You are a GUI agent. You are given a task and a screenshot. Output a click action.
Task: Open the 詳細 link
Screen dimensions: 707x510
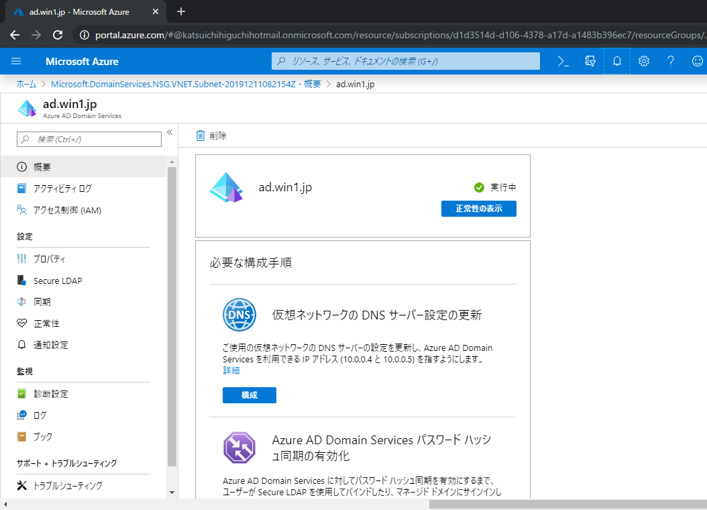[231, 370]
